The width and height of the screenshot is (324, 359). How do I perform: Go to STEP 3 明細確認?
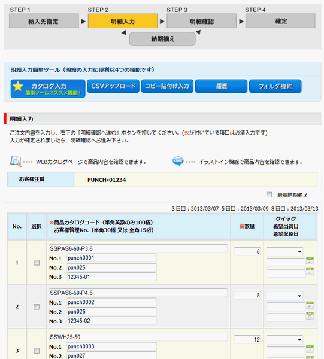(201, 21)
